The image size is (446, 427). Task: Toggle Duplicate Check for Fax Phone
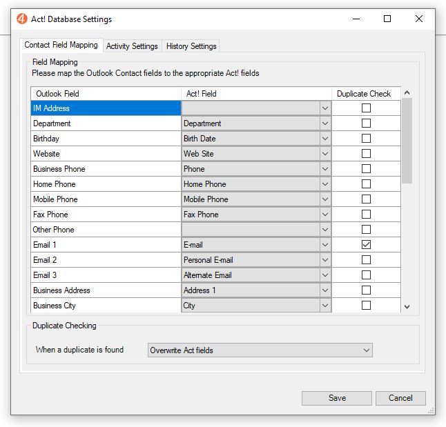(366, 214)
